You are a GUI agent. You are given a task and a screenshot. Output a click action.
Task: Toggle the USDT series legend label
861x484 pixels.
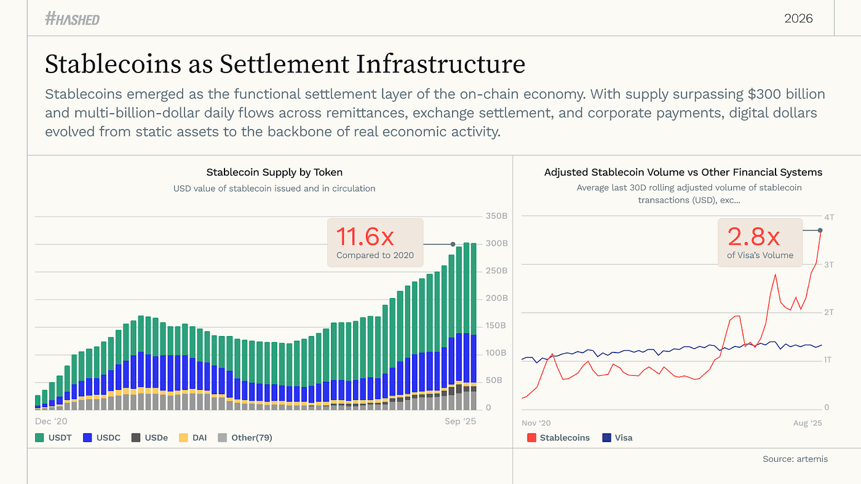(60, 438)
